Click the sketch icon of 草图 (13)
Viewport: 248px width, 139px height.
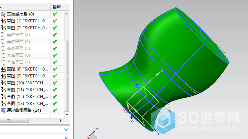pos(3,104)
